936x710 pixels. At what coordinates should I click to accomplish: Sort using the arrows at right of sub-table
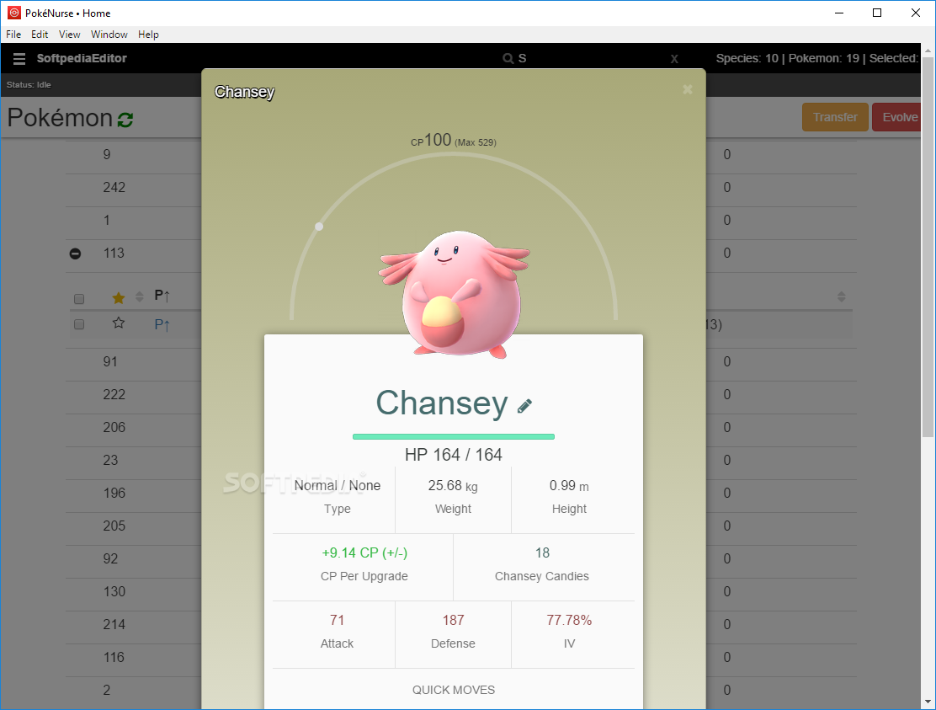pos(842,296)
